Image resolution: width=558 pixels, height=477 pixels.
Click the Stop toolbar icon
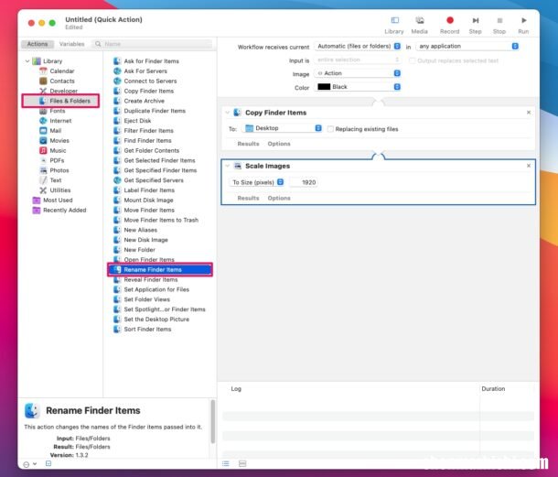499,21
